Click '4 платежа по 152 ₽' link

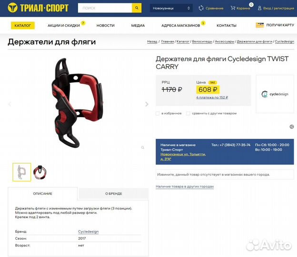pos(212,98)
